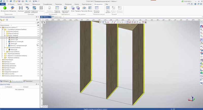Switch to the Параметры bottom panel tab

pos(28,81)
